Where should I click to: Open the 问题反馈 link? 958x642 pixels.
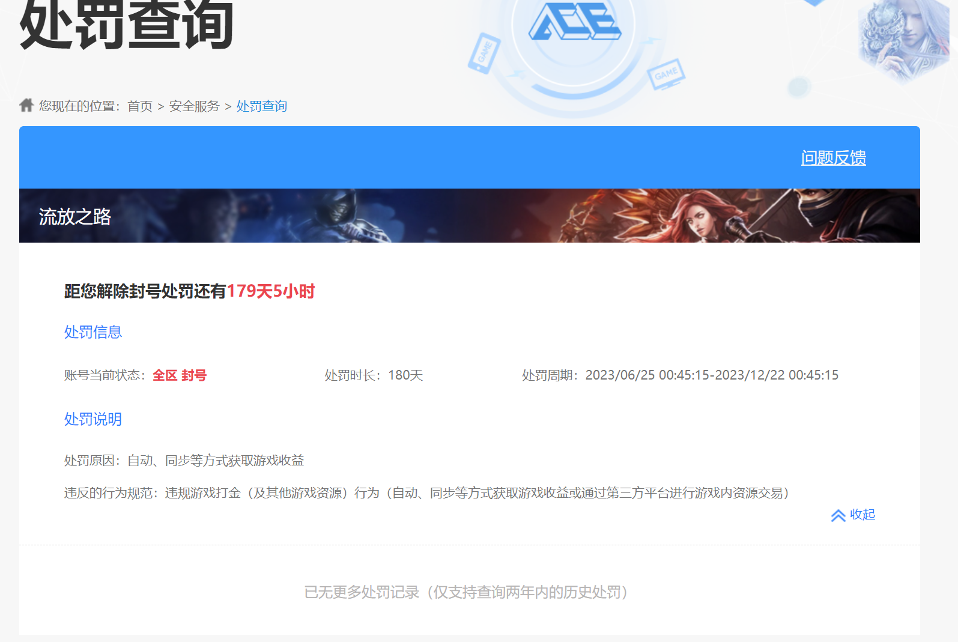(833, 158)
